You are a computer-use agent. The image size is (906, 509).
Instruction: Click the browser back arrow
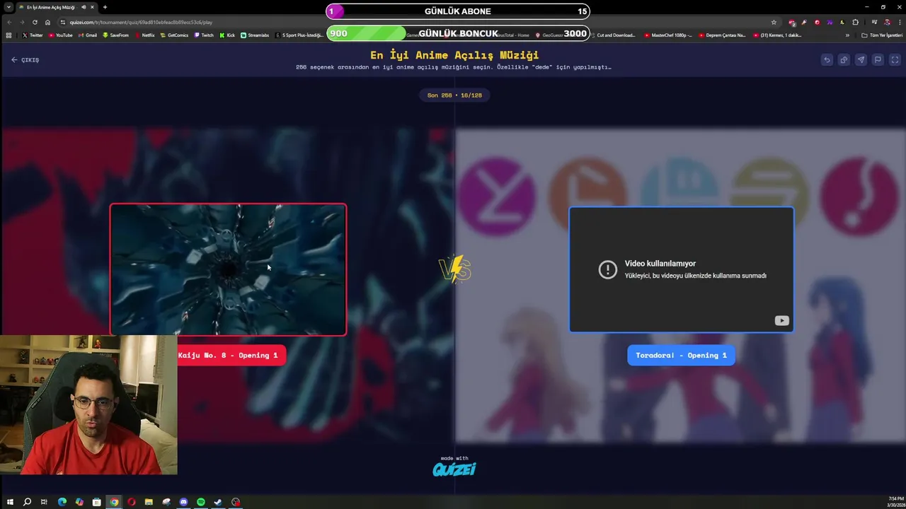point(9,22)
